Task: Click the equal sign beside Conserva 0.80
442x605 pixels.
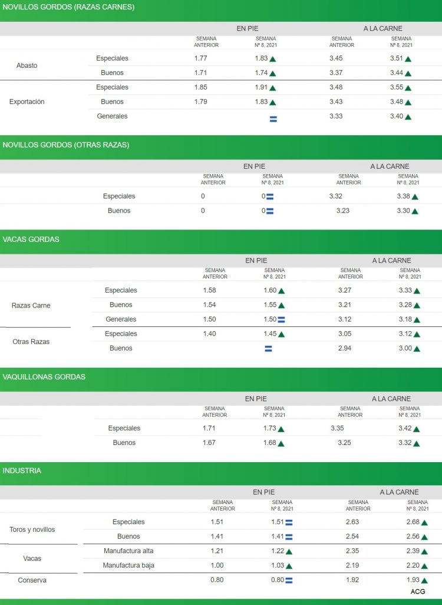Action: (289, 580)
